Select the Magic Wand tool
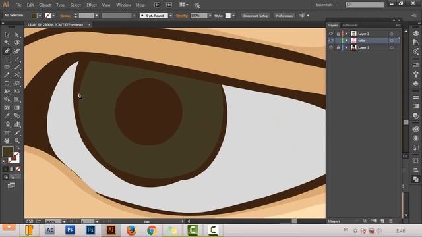Image resolution: width=422 pixels, height=237 pixels. [7, 42]
